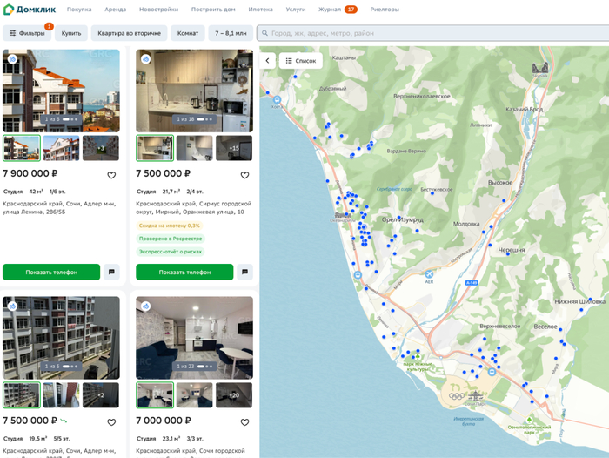Expand the Купить deal type dropdown
The width and height of the screenshot is (609, 458).
(x=71, y=33)
